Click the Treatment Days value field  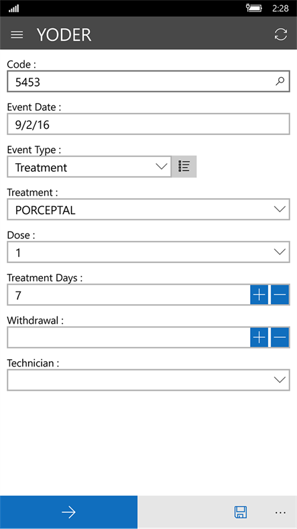129,295
